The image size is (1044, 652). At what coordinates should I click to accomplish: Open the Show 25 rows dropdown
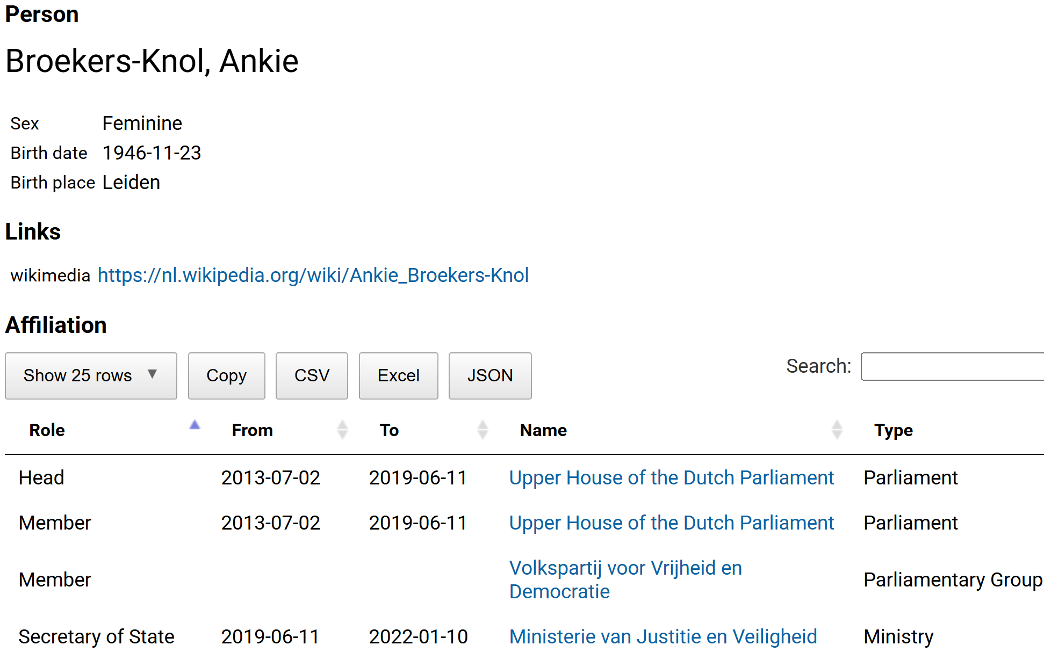[91, 375]
